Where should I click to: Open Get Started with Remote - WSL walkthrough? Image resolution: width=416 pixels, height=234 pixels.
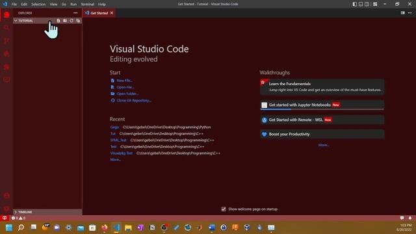322,120
